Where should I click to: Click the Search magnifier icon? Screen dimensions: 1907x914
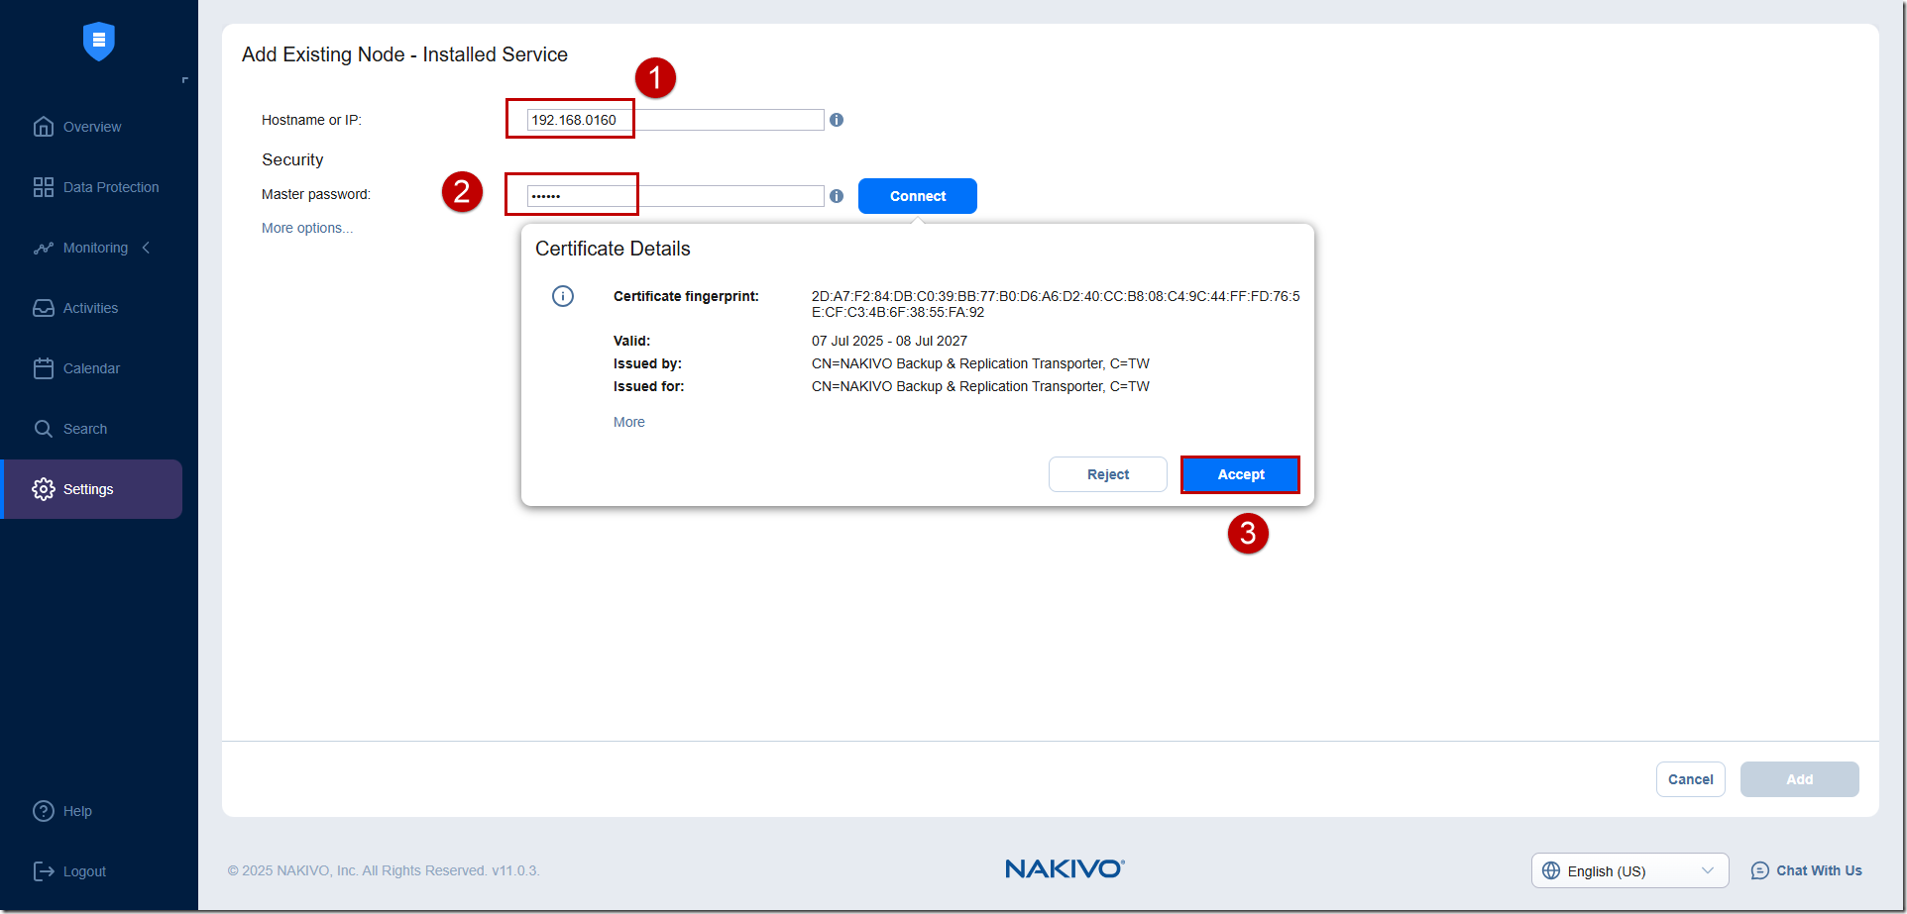pos(44,429)
